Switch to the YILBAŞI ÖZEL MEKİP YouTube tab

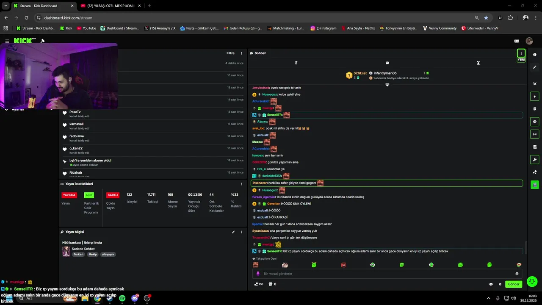point(110,6)
